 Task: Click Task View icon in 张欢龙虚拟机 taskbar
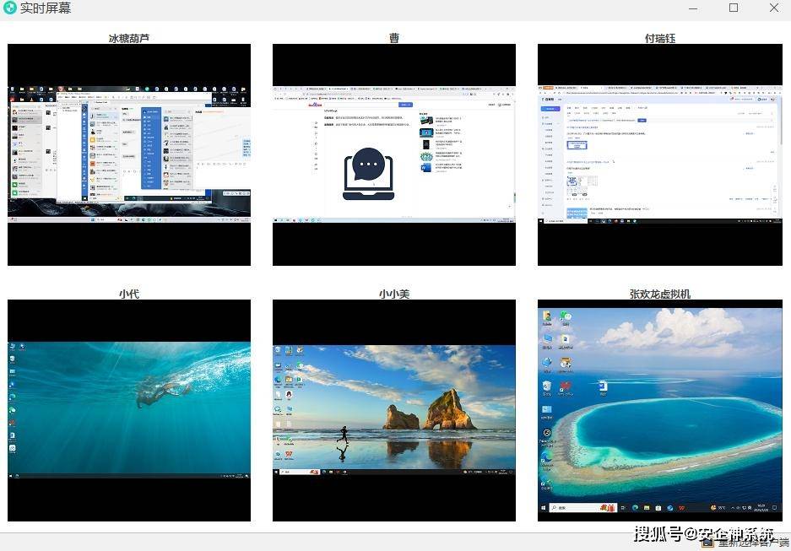[x=623, y=508]
